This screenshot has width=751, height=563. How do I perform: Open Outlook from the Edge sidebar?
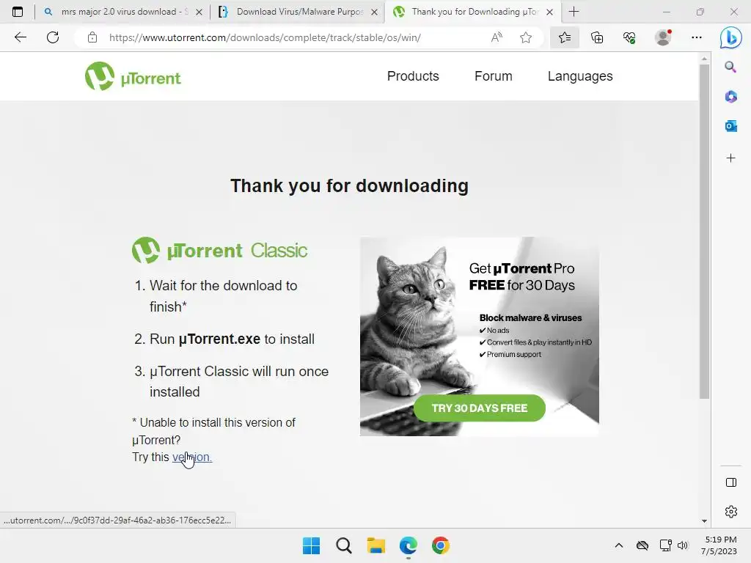(730, 126)
